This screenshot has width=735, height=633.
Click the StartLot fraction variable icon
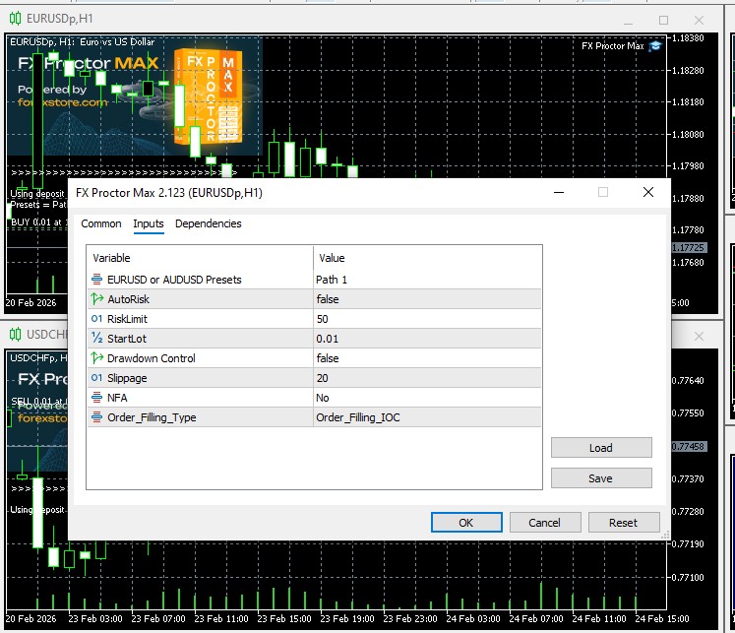click(96, 339)
